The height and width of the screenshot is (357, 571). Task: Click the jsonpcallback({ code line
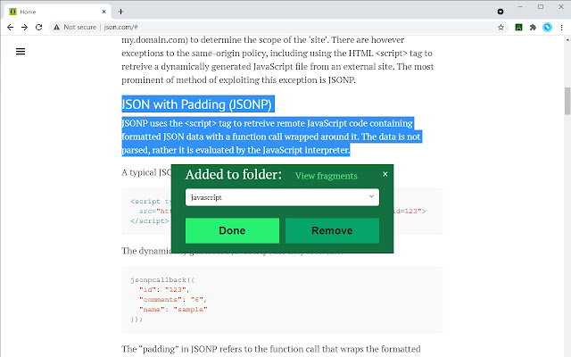162,279
